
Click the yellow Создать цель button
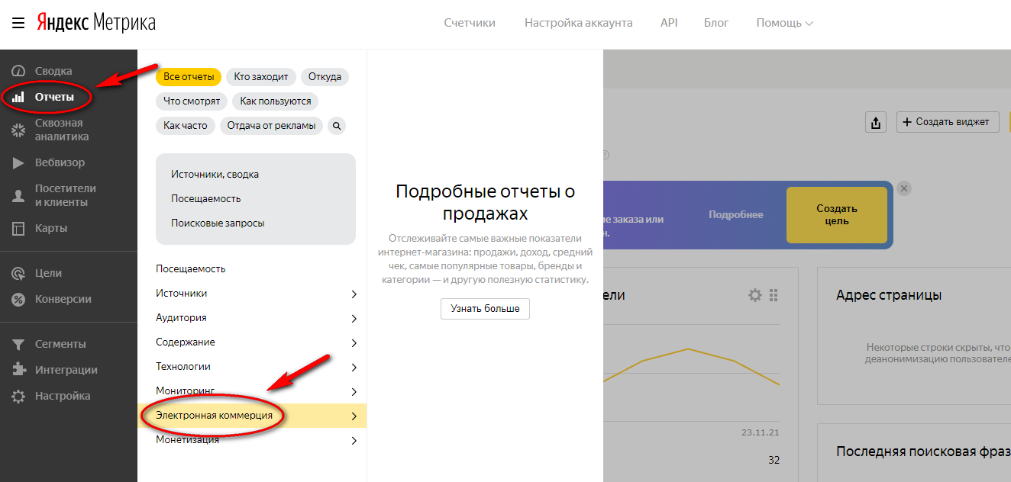tap(837, 215)
